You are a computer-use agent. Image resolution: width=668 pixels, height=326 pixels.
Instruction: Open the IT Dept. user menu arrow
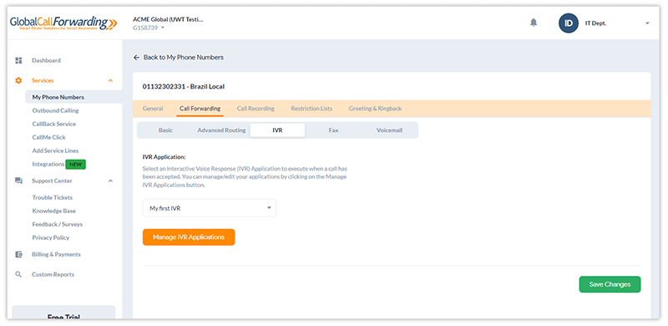[x=647, y=23]
